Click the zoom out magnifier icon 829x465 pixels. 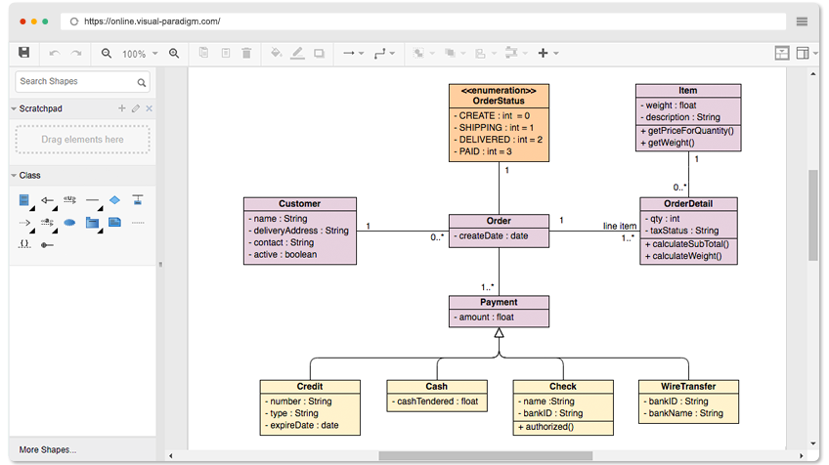coord(107,53)
